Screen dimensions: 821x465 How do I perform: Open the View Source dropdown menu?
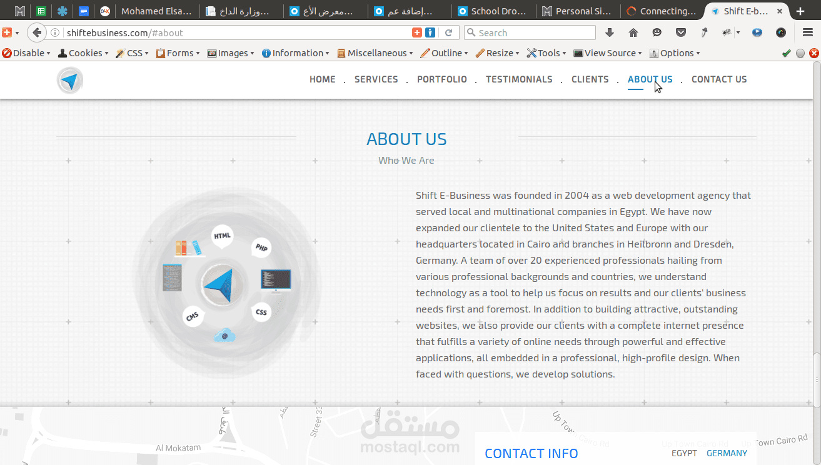608,53
